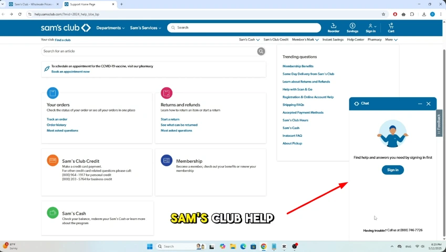This screenshot has height=252, width=446.
Task: Open a new browser tab
Action: tap(121, 4)
